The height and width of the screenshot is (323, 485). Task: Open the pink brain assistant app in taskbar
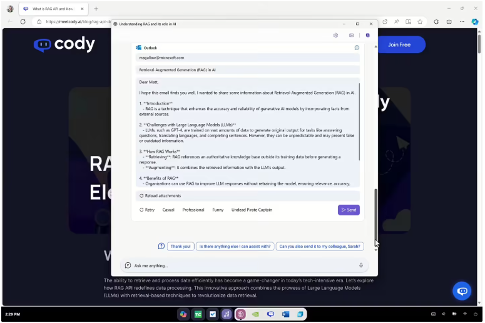pyautogui.click(x=241, y=314)
